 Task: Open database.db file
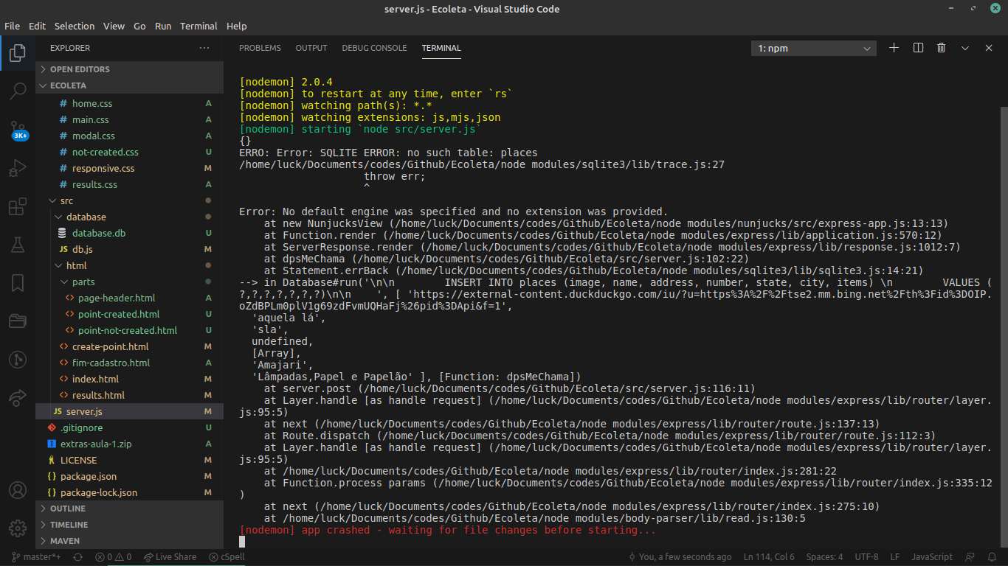pyautogui.click(x=130, y=233)
